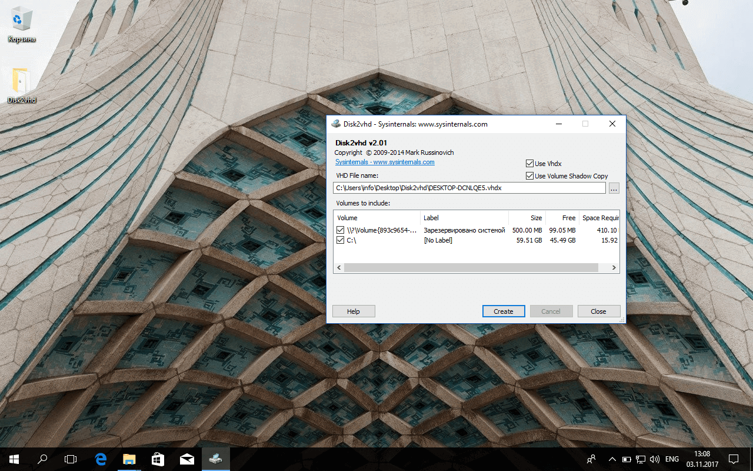This screenshot has height=471, width=753.
Task: Open the battery status indicator
Action: (627, 459)
